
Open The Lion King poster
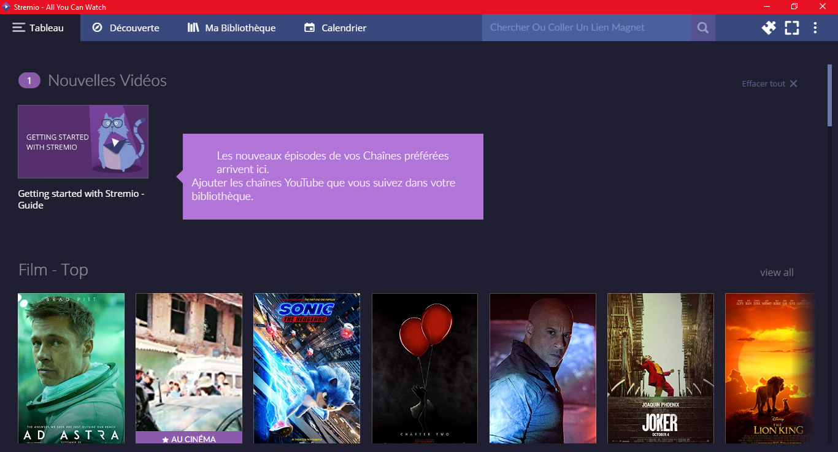coord(770,368)
